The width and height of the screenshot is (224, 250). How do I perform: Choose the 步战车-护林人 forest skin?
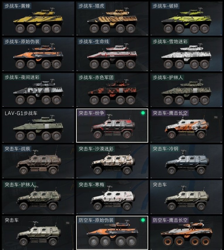[186, 90]
